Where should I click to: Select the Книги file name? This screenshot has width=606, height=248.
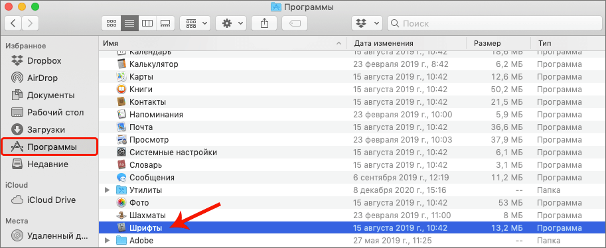click(x=141, y=90)
